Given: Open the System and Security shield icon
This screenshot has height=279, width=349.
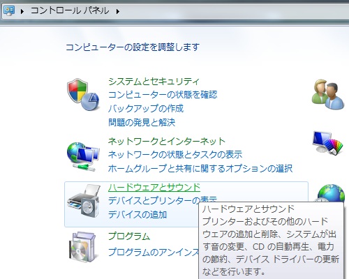Looking at the screenshot, I should coord(83,94).
